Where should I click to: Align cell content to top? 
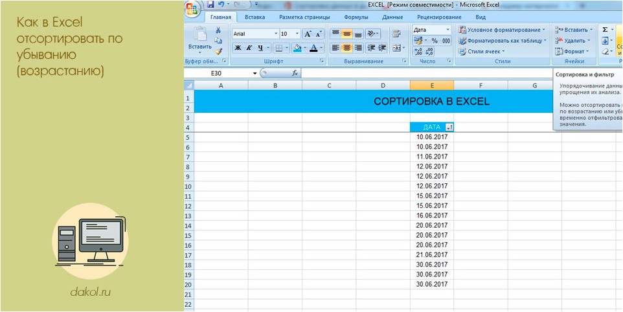(x=336, y=34)
